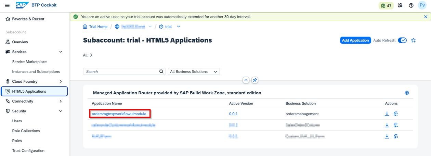Expand the Cloud Foundry section arrow
Image resolution: width=431 pixels, height=156 pixels.
pos(61,81)
